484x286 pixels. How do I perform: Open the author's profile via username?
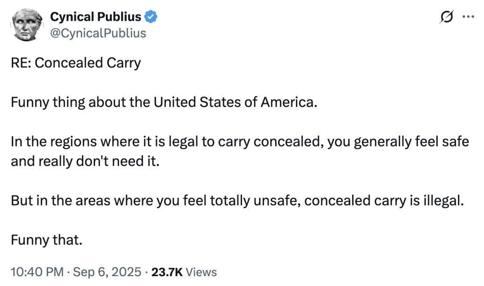point(99,33)
